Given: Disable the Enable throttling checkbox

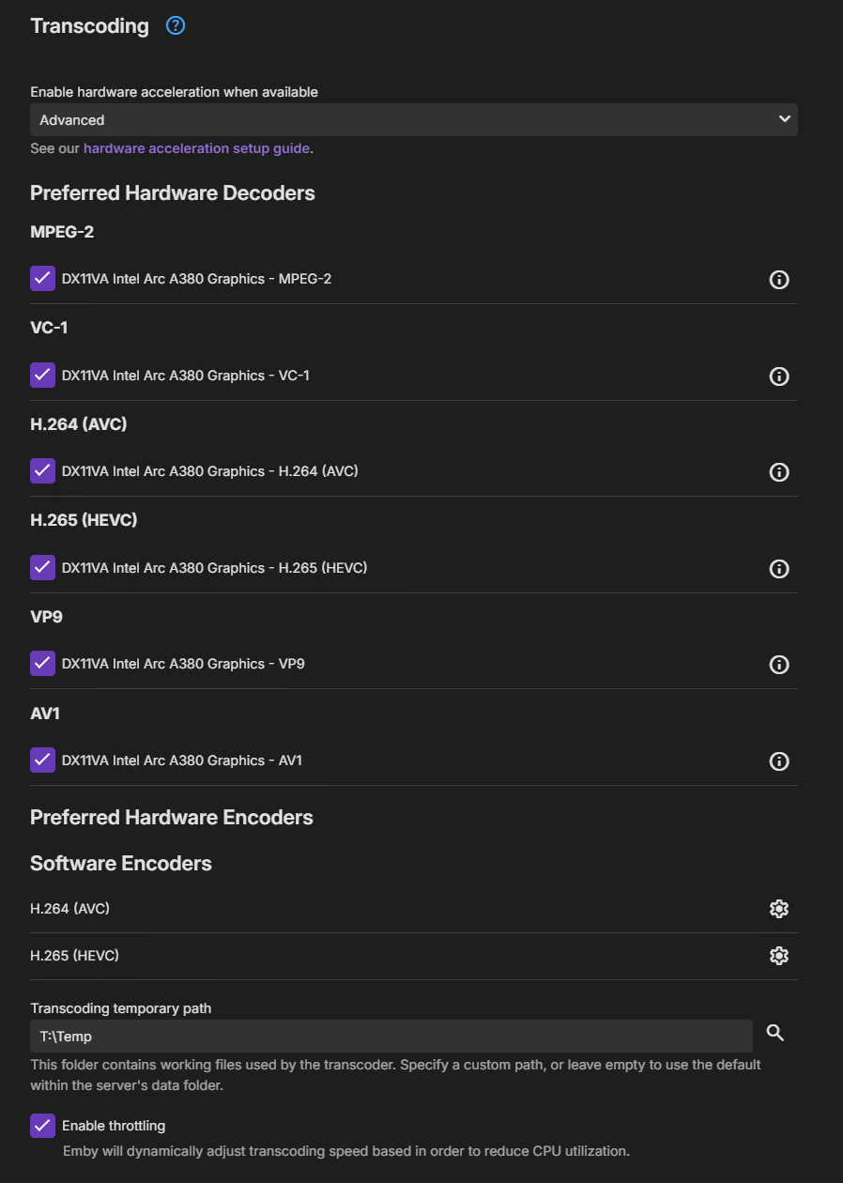Looking at the screenshot, I should (x=42, y=1125).
